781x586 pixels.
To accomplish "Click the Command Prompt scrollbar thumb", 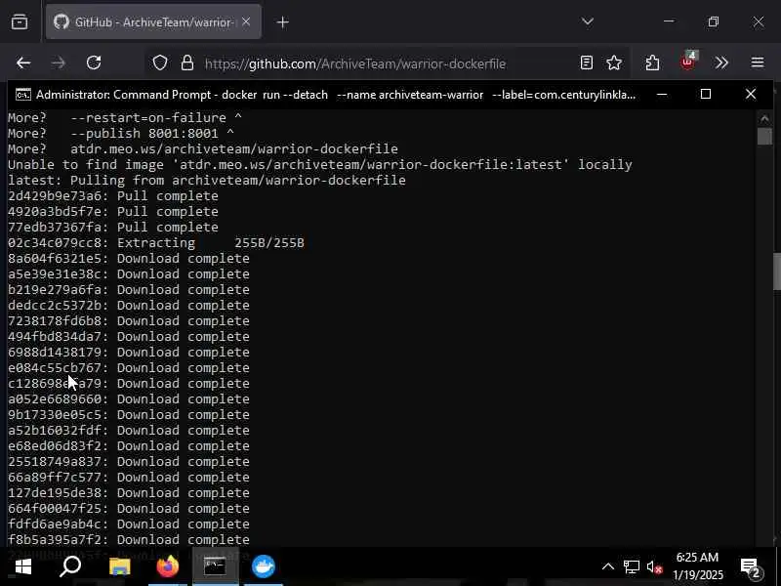I will (764, 137).
